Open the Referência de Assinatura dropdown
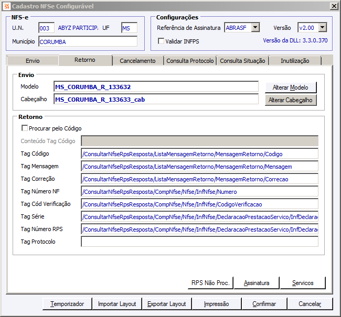Screen dimensions: 341x317 pyautogui.click(x=255, y=28)
